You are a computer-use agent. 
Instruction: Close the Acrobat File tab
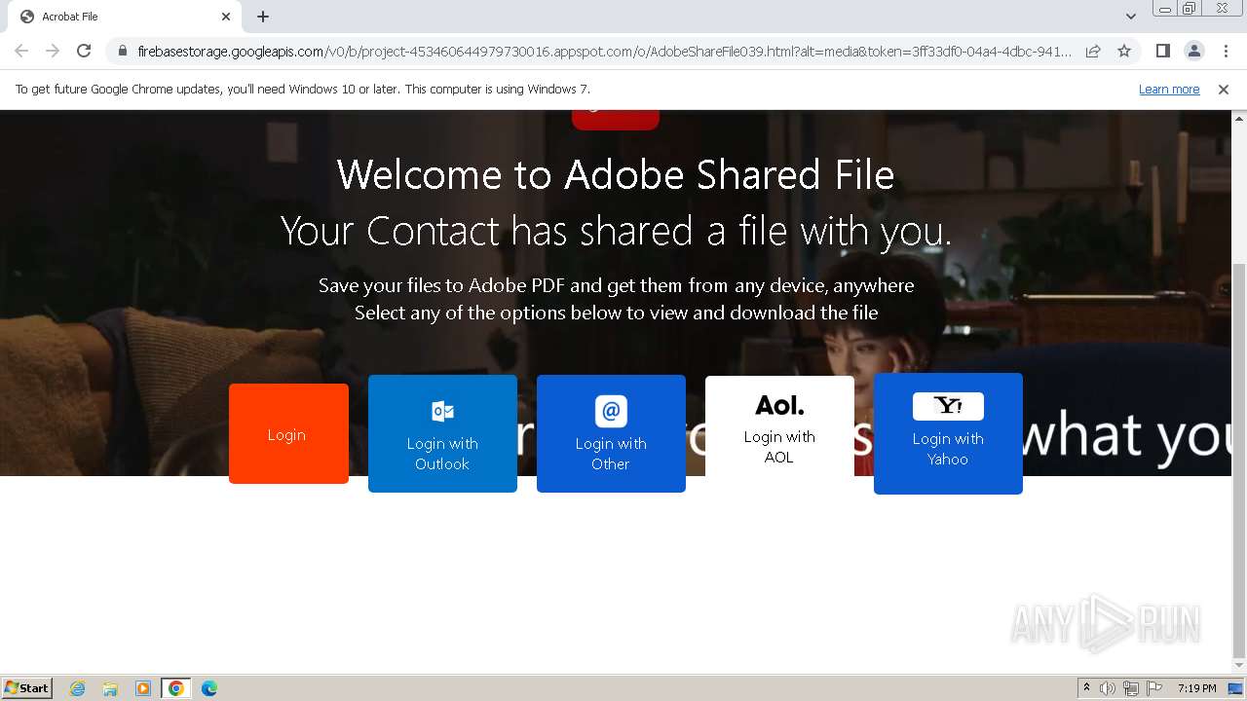226,17
